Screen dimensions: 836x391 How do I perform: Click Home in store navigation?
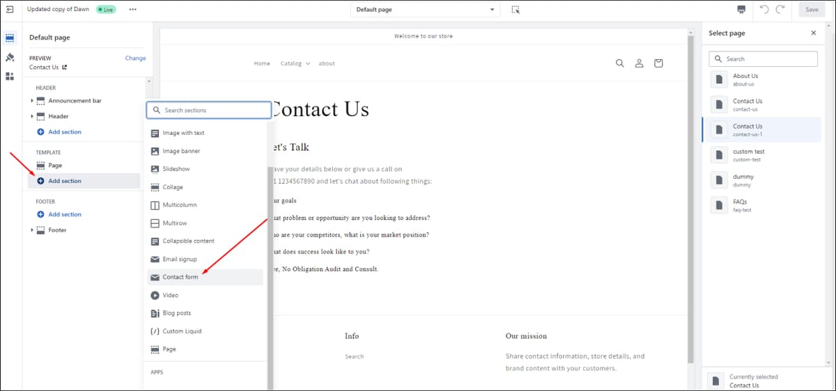[262, 63]
